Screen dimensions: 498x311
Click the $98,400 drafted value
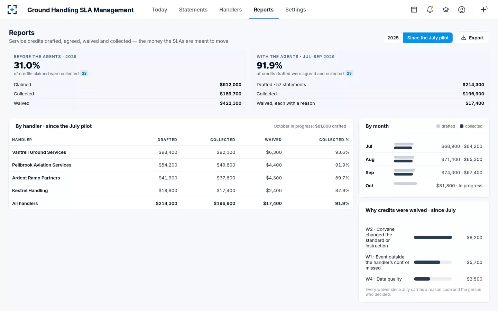[168, 152]
